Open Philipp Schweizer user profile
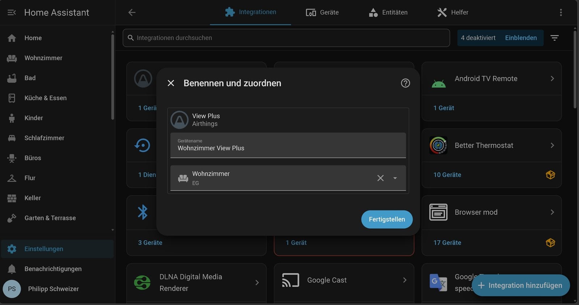The height and width of the screenshot is (305, 579). point(57,289)
